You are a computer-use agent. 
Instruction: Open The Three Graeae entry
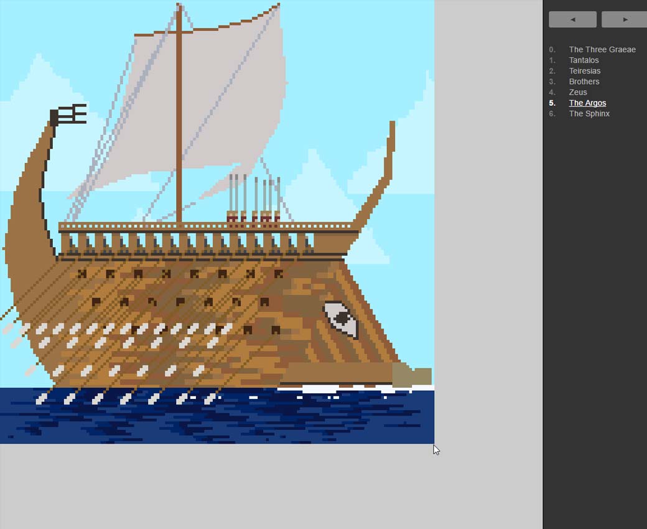(602, 50)
